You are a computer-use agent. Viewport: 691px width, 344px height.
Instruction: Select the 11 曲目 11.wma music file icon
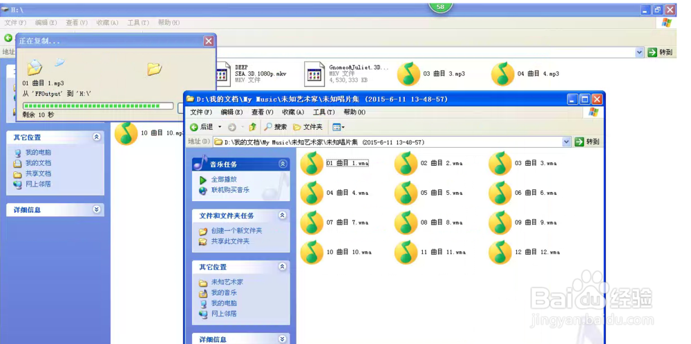tap(406, 252)
